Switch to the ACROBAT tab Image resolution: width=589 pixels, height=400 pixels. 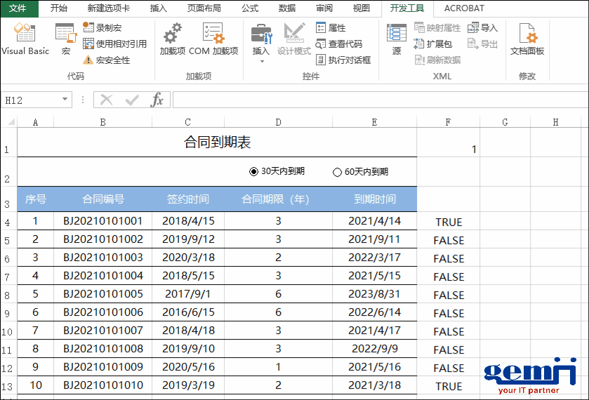tap(464, 8)
